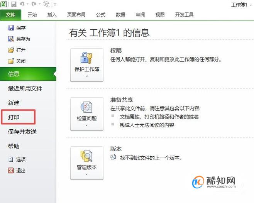This screenshot has height=203, width=254.
Task: Click the red 退出 X icon
Action: click(x=11, y=171)
